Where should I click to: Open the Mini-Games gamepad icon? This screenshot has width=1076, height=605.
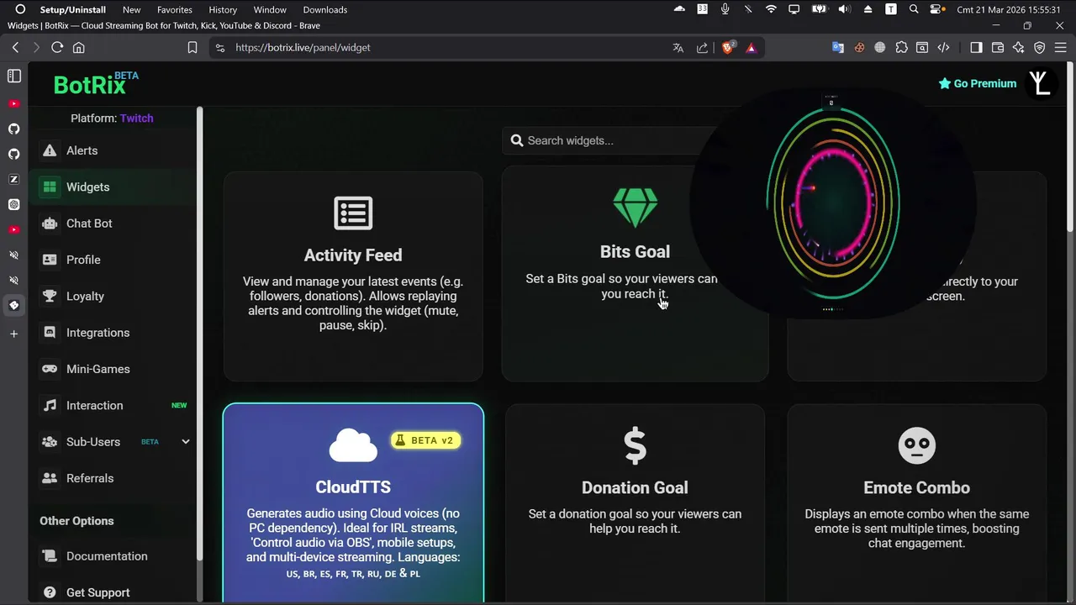coord(50,369)
